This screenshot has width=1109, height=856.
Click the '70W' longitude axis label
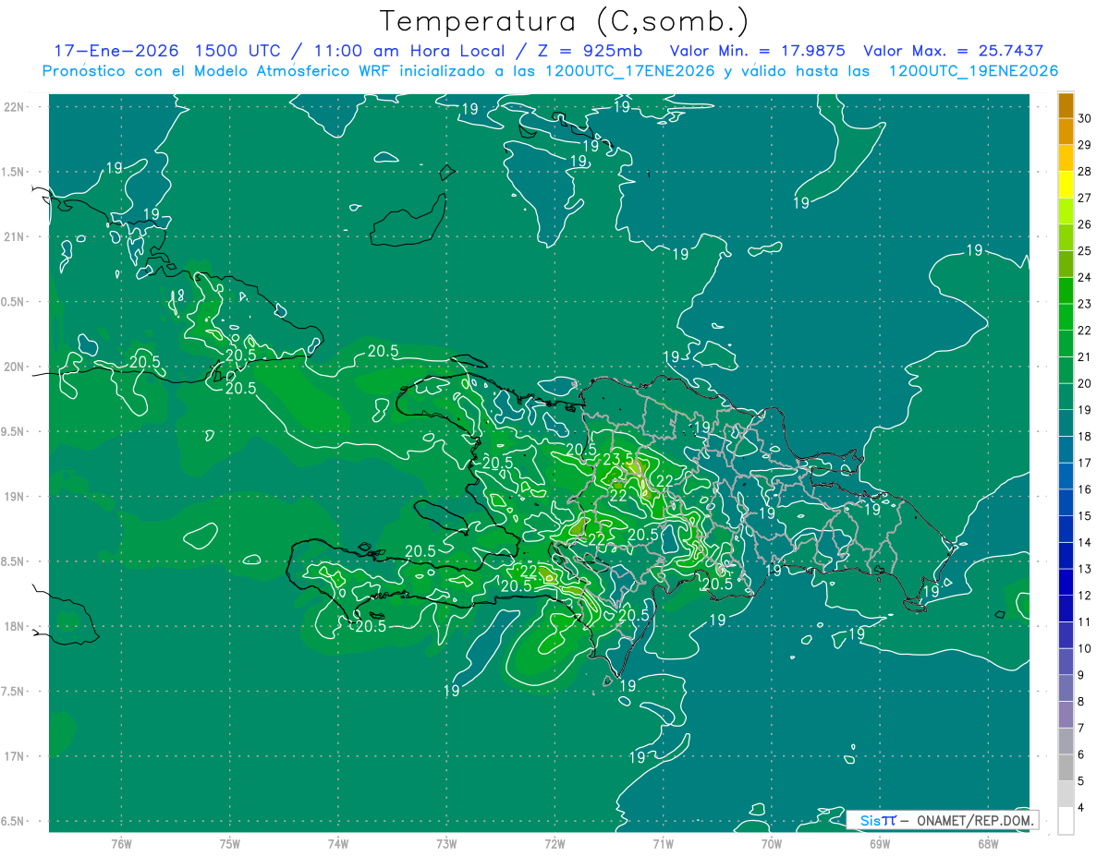(772, 843)
